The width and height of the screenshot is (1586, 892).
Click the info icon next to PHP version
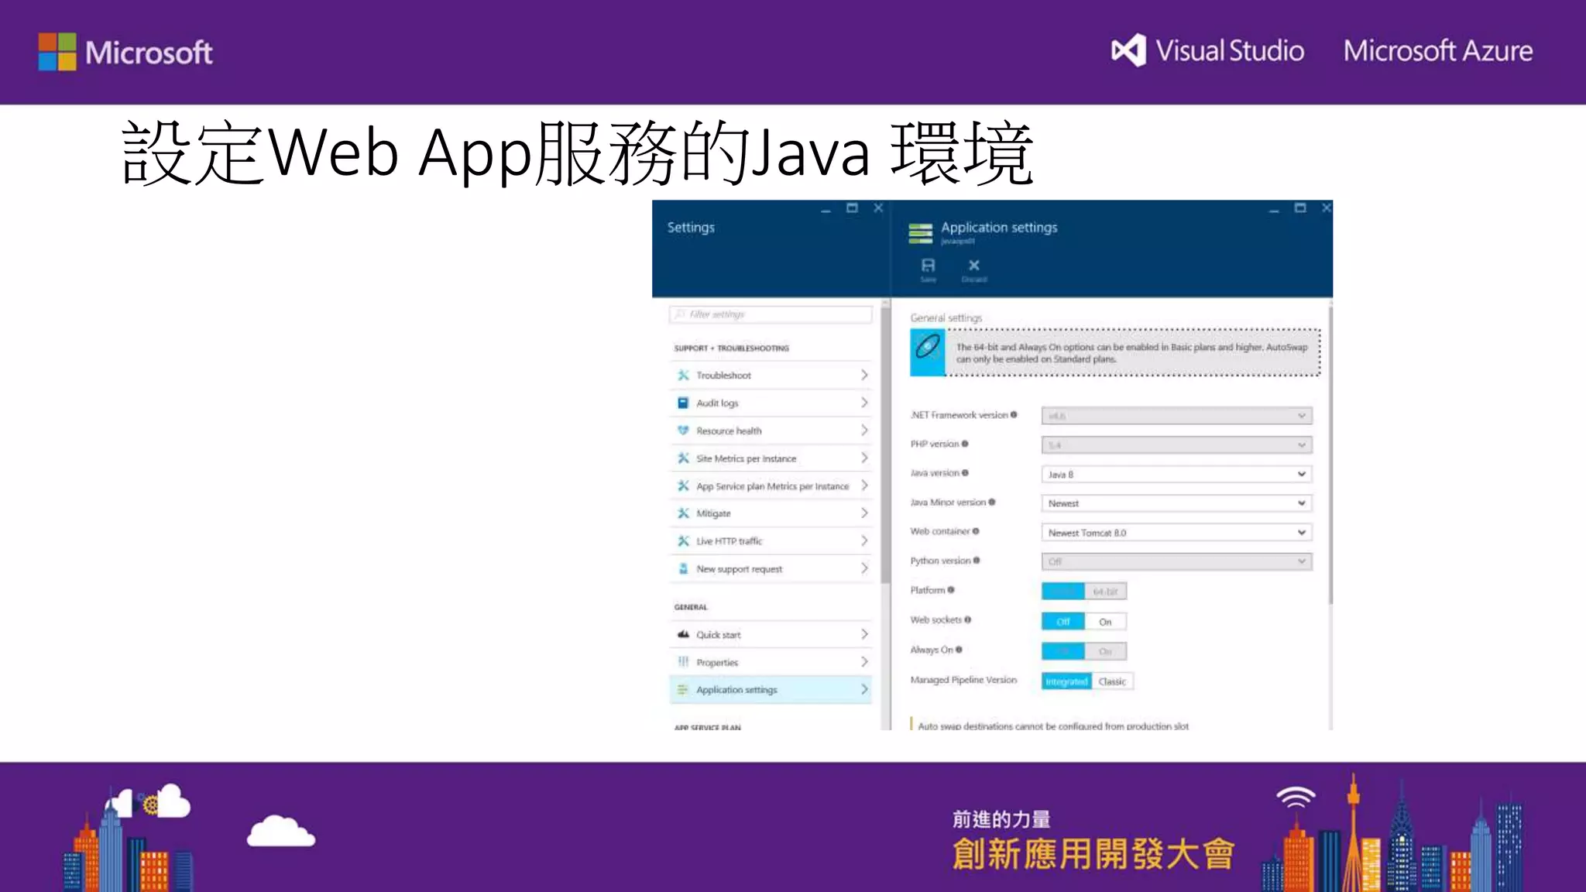[965, 444]
